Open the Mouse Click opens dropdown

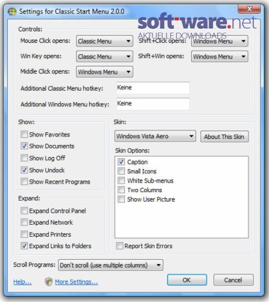click(104, 41)
